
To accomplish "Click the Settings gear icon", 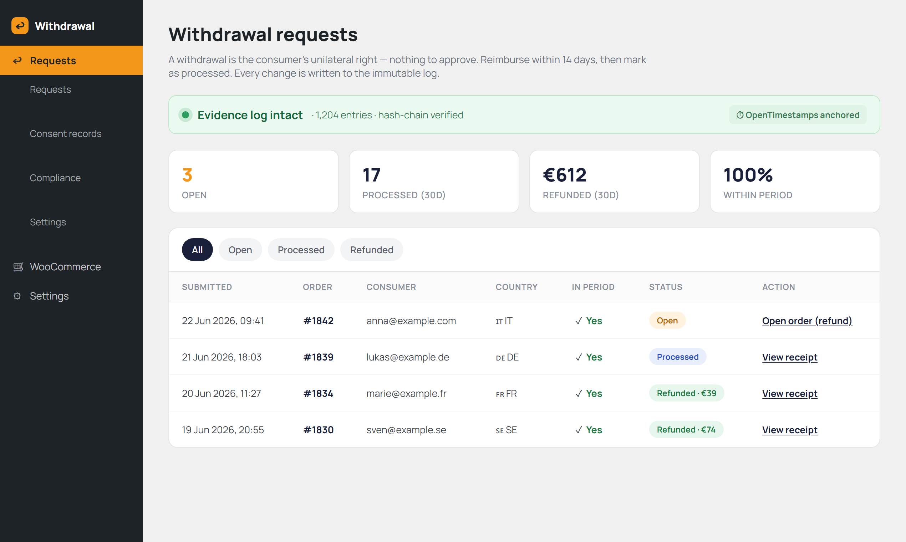I will pyautogui.click(x=17, y=296).
